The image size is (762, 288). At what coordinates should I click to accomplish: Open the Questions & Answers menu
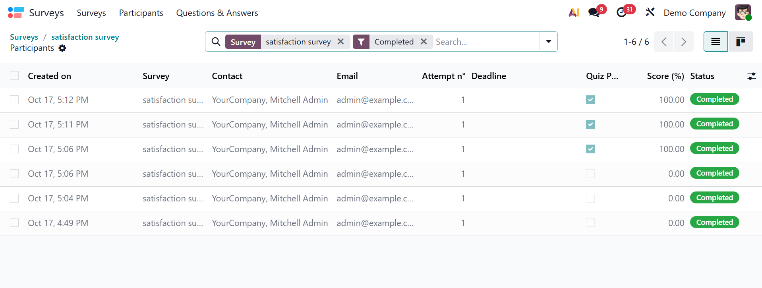pyautogui.click(x=217, y=13)
